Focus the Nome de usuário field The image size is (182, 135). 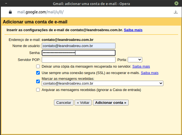coord(78,46)
